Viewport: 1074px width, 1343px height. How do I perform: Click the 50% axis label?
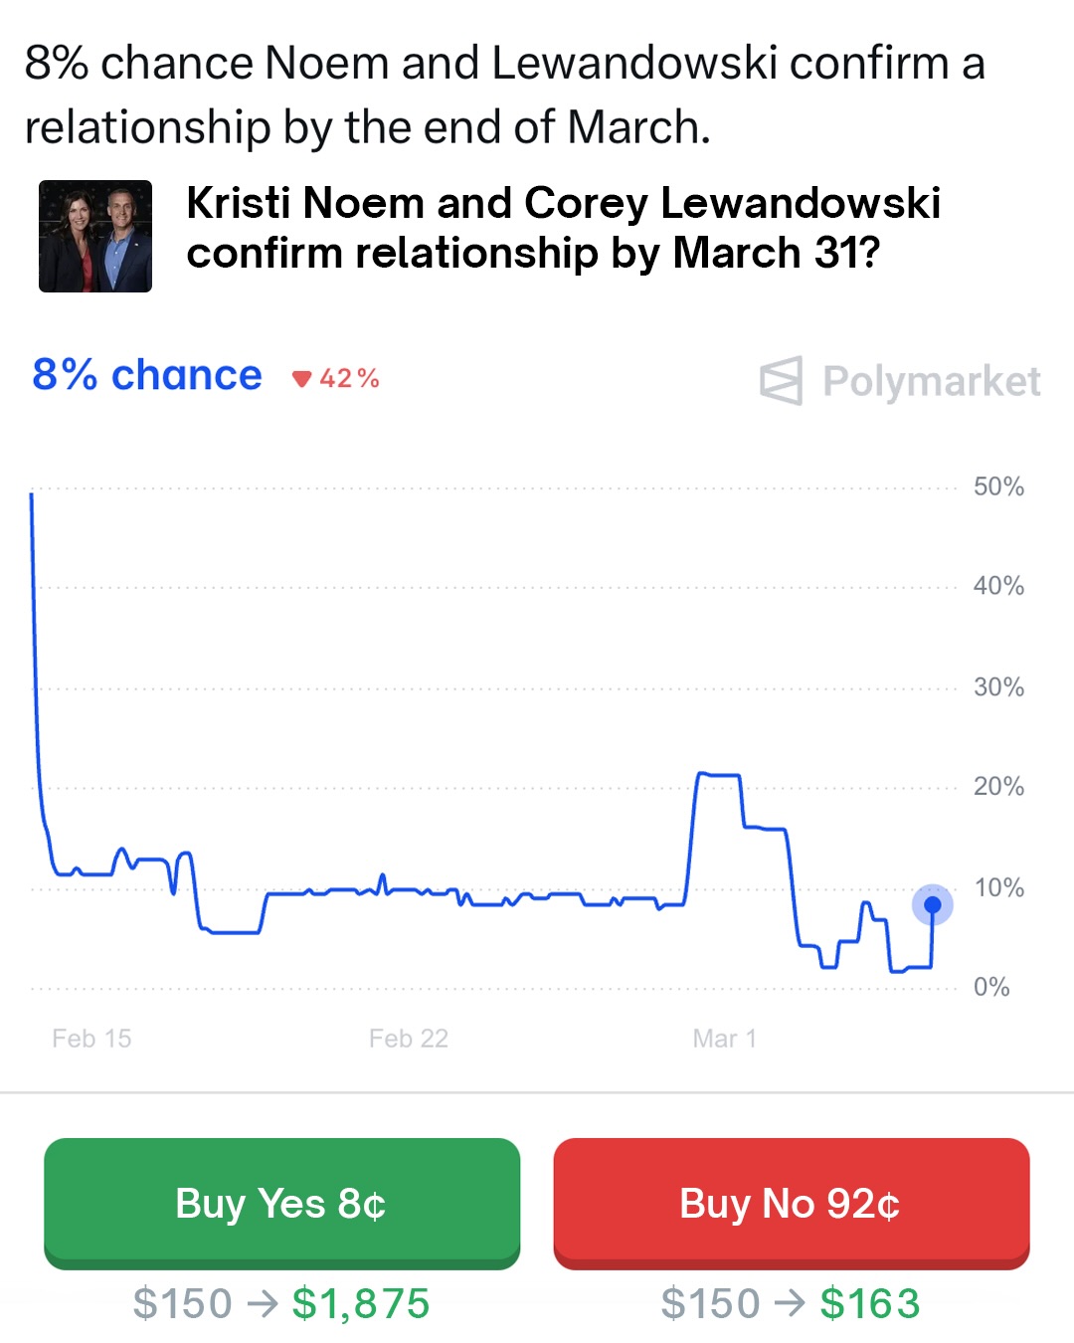pos(998,486)
